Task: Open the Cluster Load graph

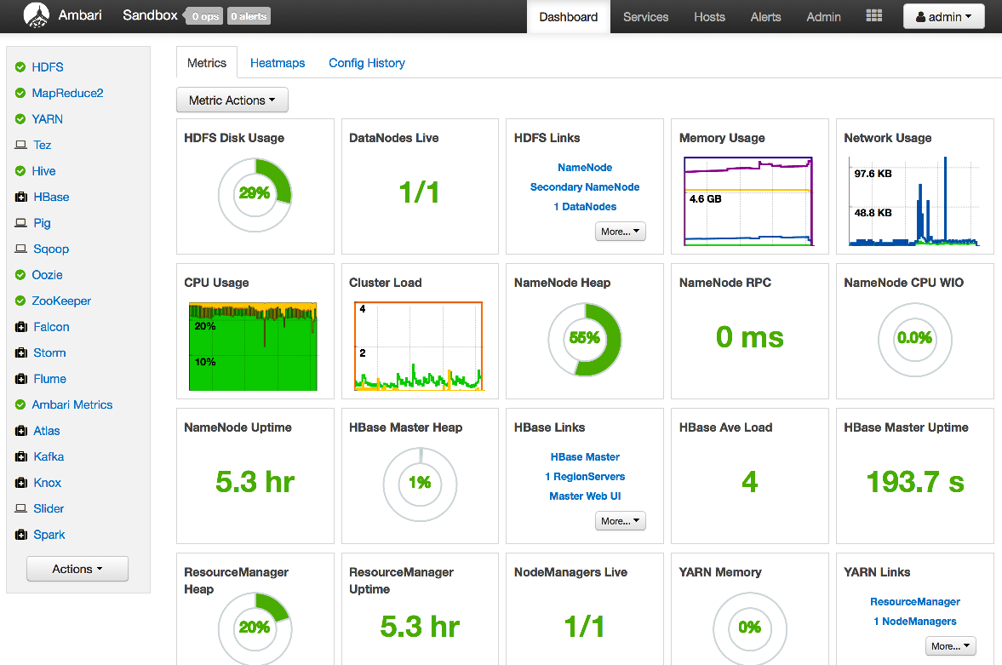Action: point(419,346)
